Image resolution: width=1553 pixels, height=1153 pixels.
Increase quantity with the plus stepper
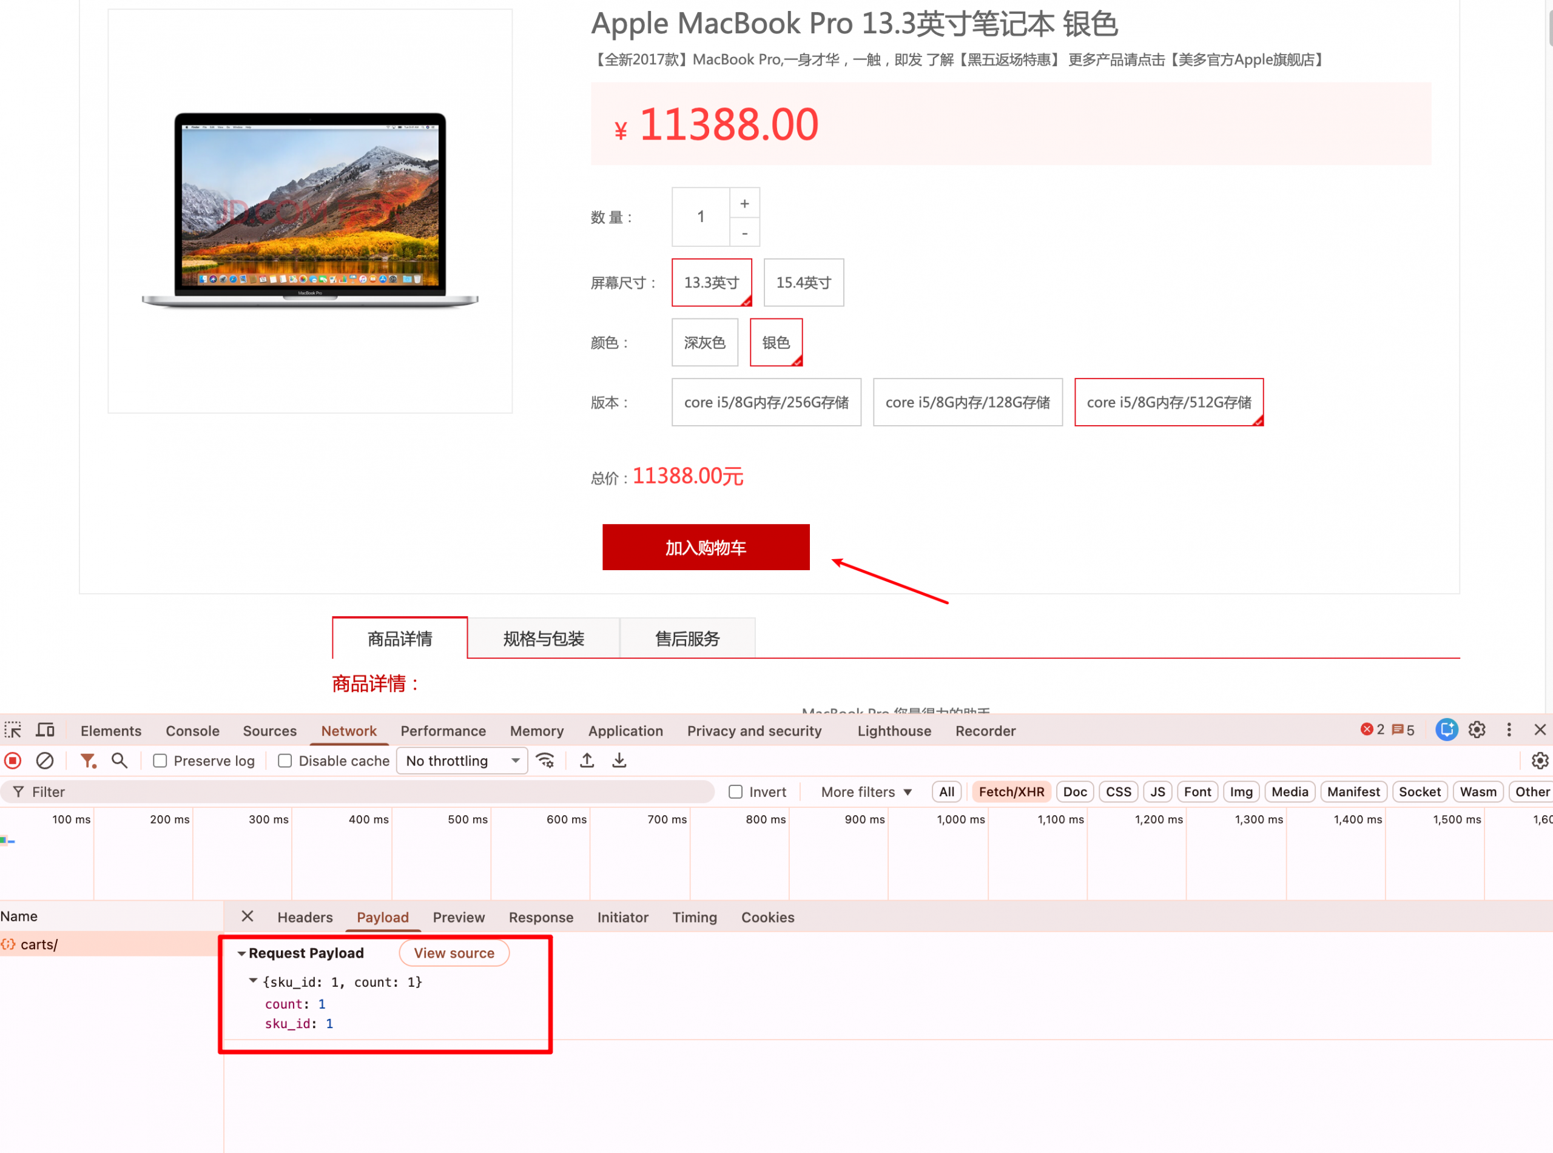pos(745,203)
